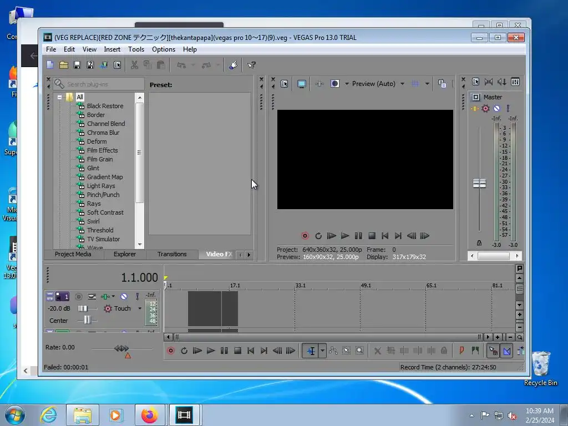Open the Edit menu
Viewport: 568px width, 426px height.
pyautogui.click(x=69, y=49)
